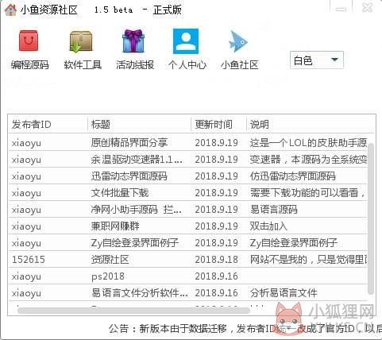Screen dimensions: 382x340
Task: Click the 双击加入 description cell
Action: [268, 226]
